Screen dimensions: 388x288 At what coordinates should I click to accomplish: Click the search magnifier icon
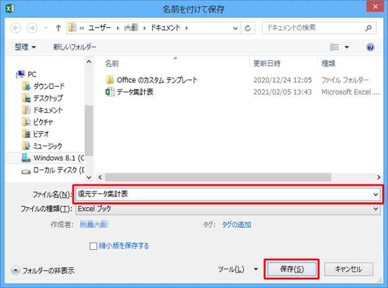[x=368, y=28]
